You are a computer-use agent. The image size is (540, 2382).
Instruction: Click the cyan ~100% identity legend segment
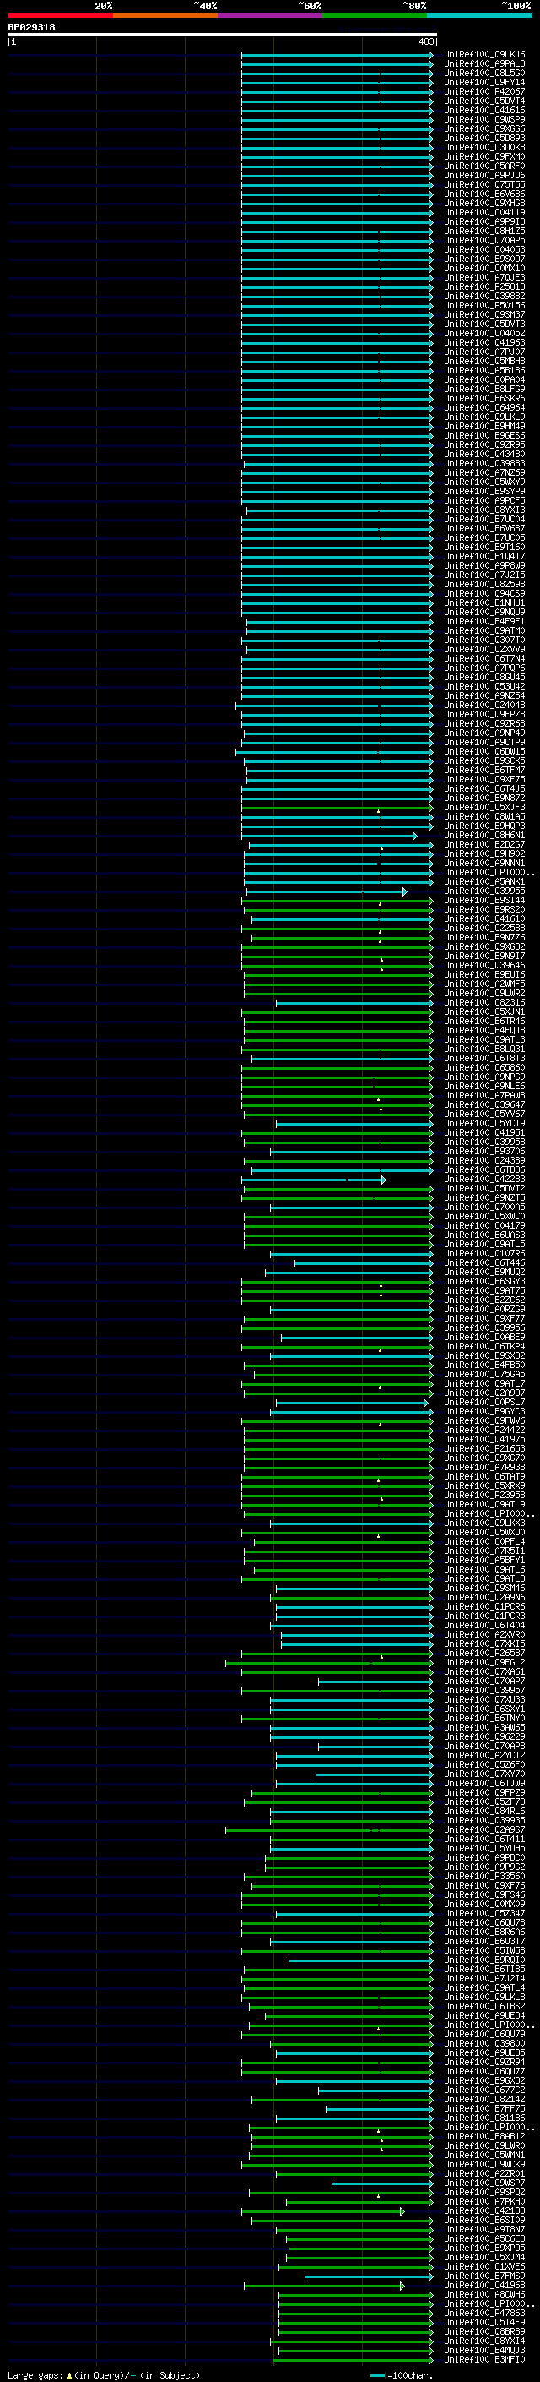(x=478, y=15)
